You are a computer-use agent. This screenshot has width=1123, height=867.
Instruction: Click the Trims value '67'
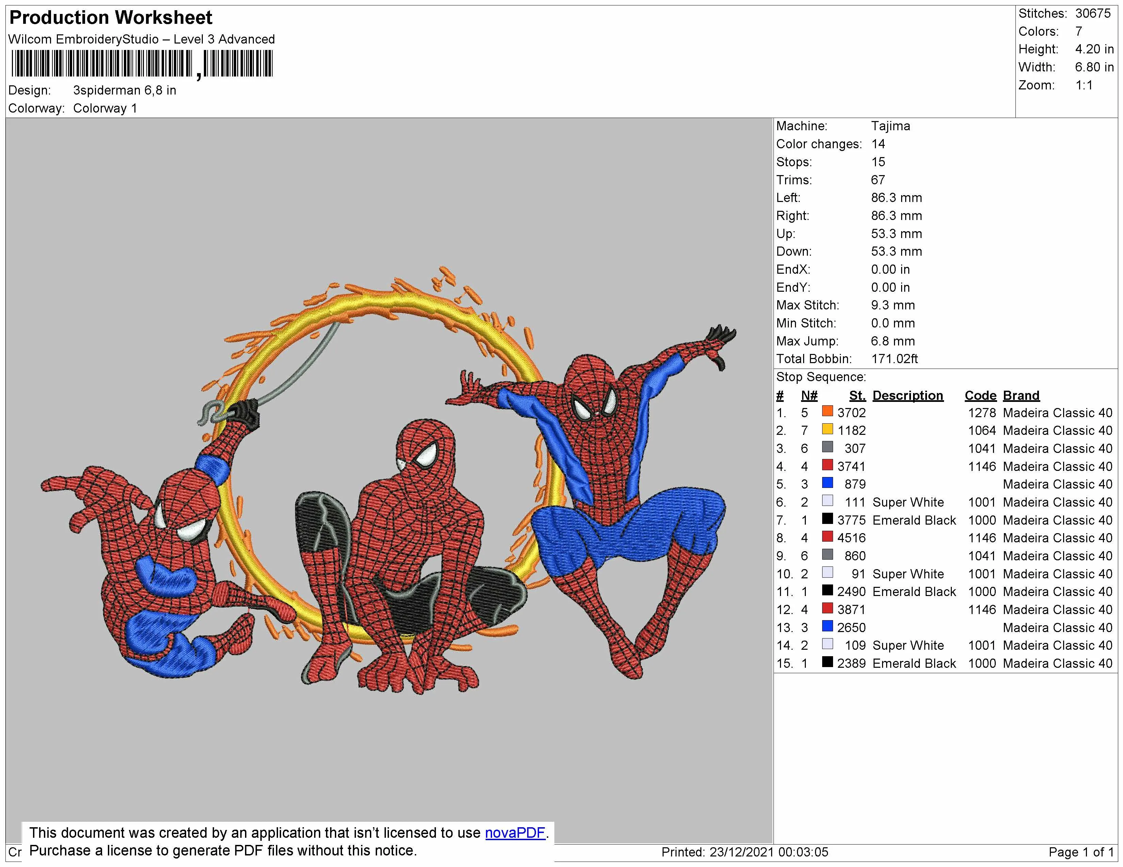click(878, 180)
